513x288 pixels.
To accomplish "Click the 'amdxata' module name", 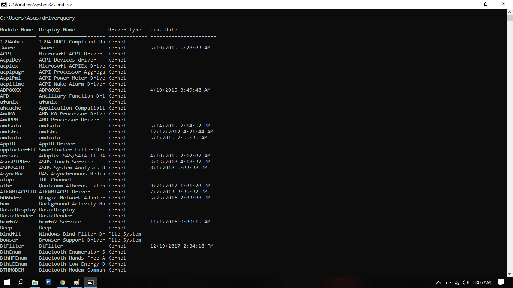I will [x=11, y=138].
